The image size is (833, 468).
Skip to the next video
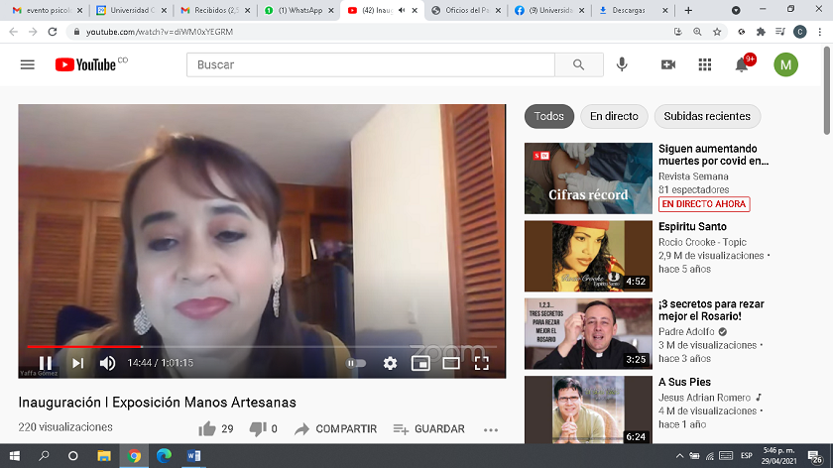pos(78,363)
